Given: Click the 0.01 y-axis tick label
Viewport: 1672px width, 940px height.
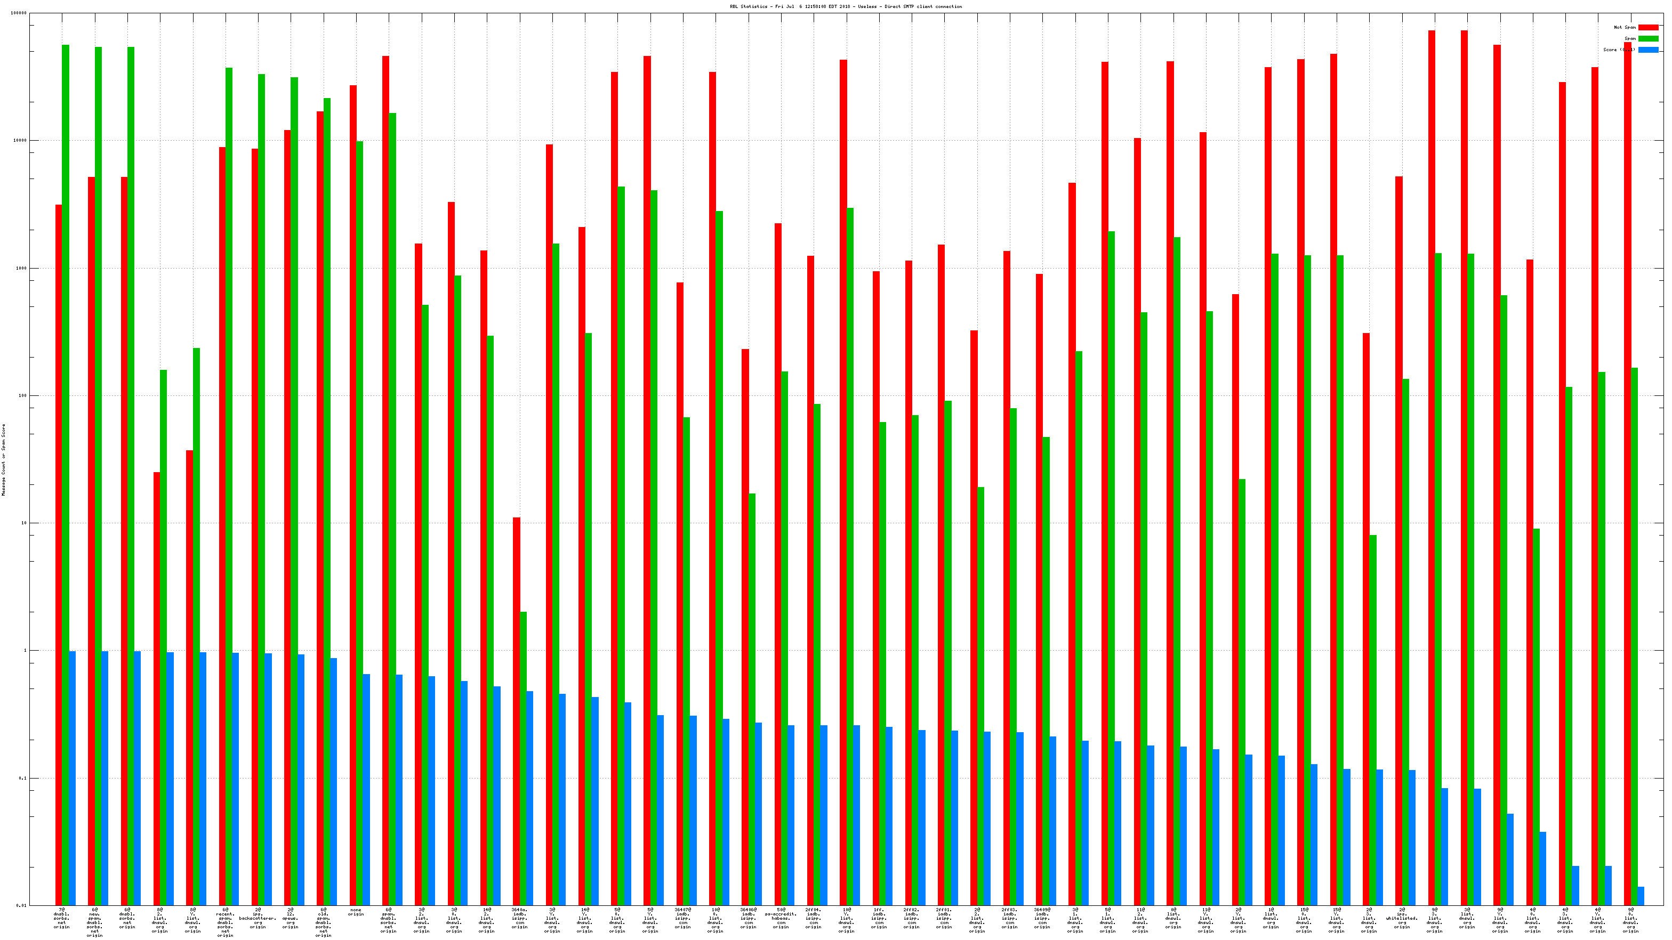Looking at the screenshot, I should (x=21, y=905).
